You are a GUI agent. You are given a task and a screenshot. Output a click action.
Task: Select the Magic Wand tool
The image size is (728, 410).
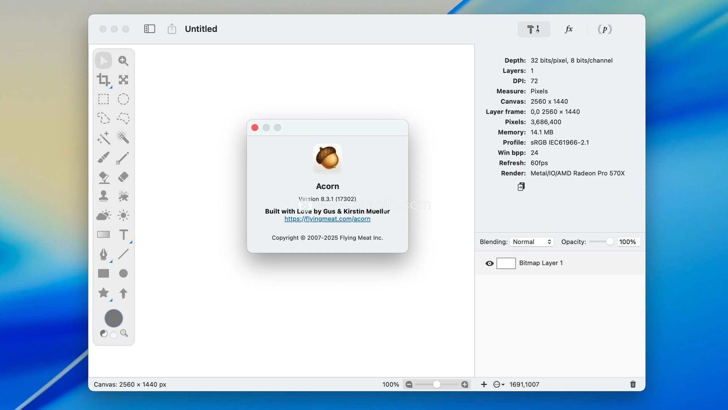[103, 138]
